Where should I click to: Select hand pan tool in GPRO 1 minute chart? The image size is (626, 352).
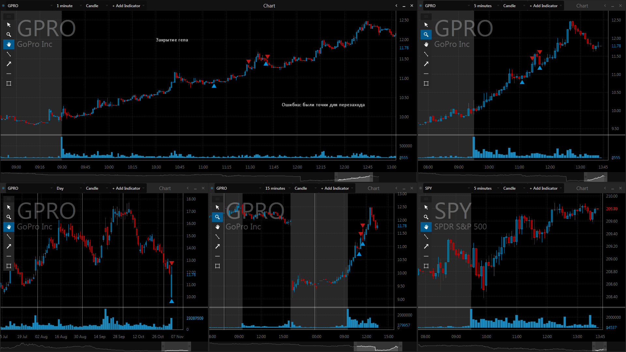[x=9, y=44]
